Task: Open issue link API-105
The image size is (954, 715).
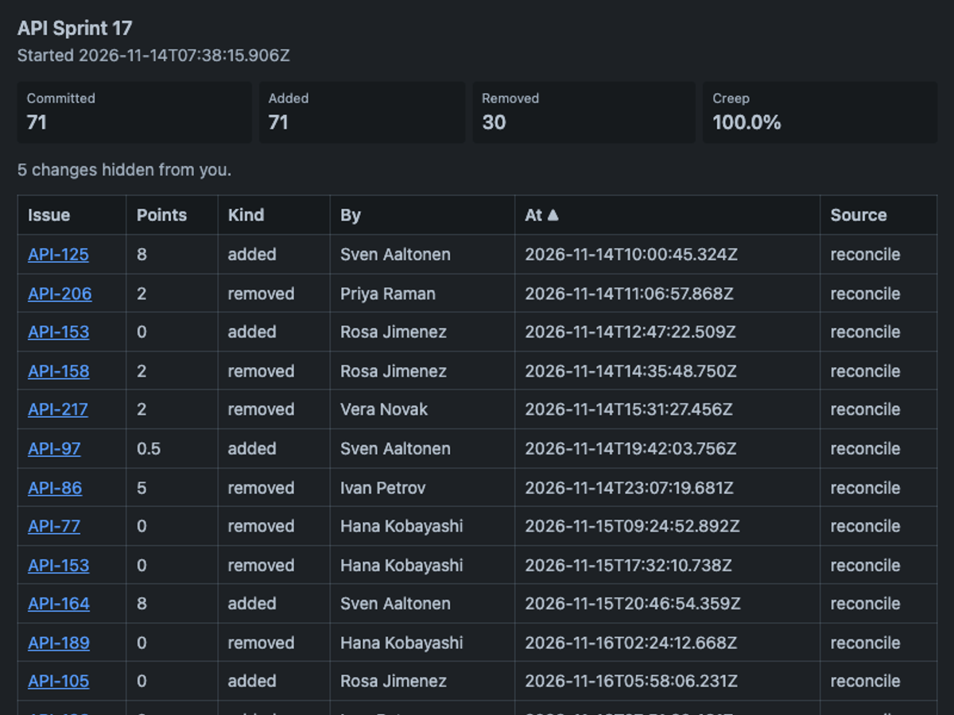Action: pyautogui.click(x=58, y=681)
